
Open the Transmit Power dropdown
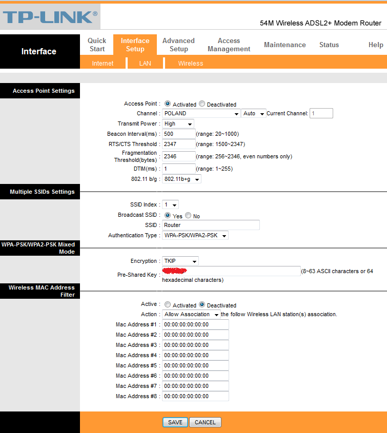pos(178,123)
